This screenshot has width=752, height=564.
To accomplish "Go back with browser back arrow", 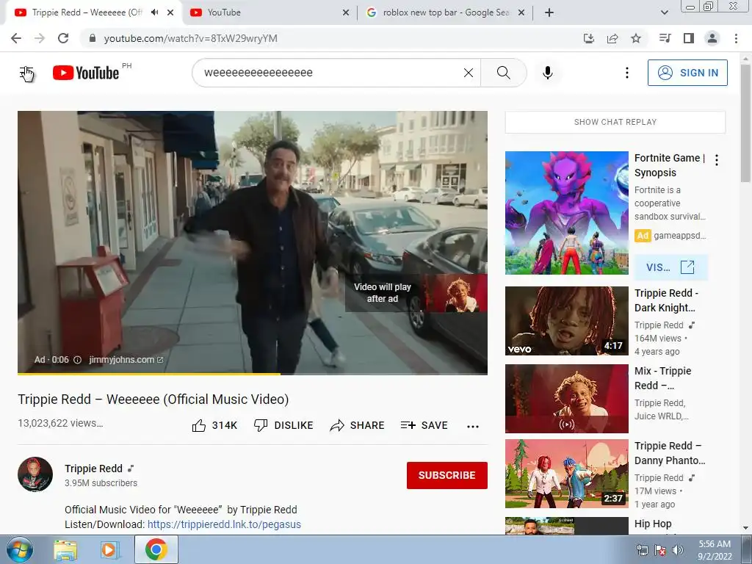I will pyautogui.click(x=16, y=38).
